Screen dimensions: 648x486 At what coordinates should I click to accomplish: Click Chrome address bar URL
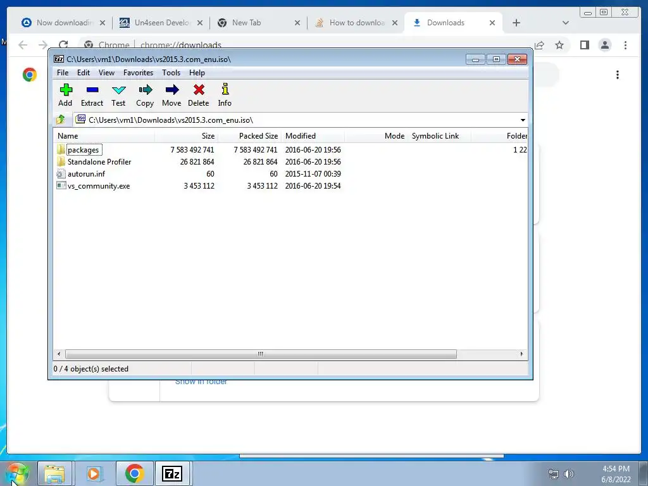pyautogui.click(x=181, y=45)
